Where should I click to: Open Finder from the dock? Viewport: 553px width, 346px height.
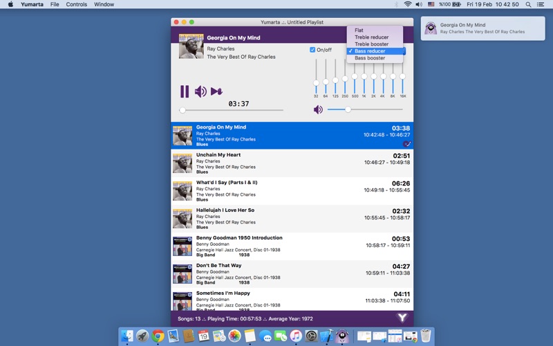[127, 336]
